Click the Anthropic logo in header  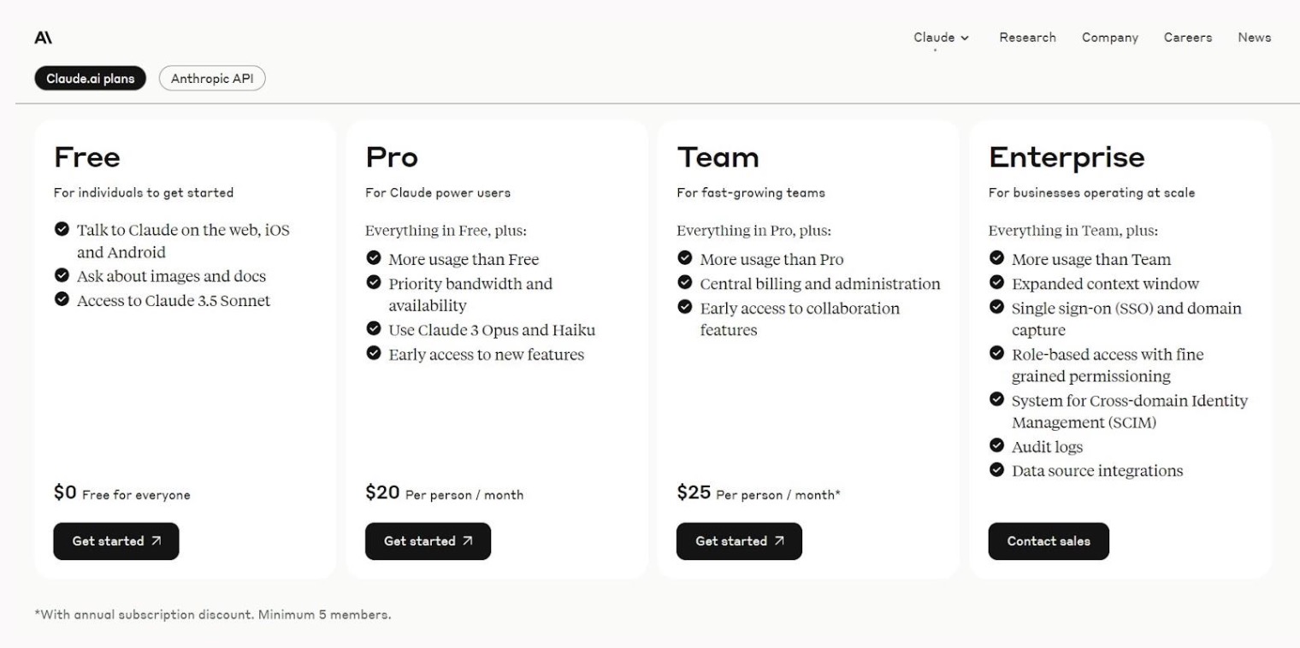point(44,38)
